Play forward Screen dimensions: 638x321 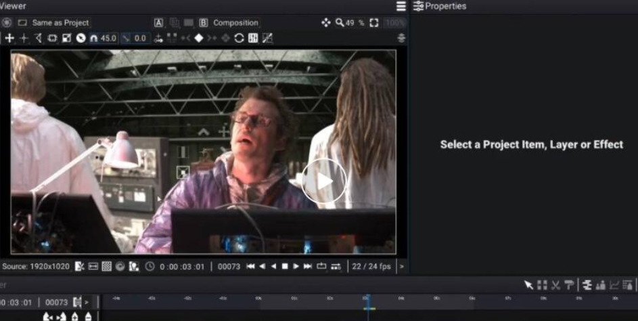296,266
